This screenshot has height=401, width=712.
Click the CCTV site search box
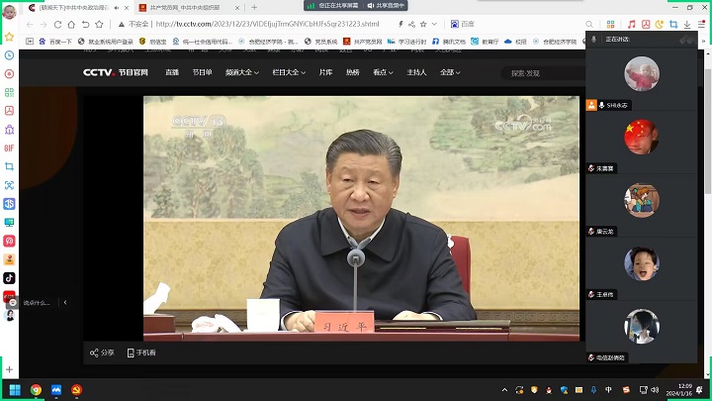544,73
